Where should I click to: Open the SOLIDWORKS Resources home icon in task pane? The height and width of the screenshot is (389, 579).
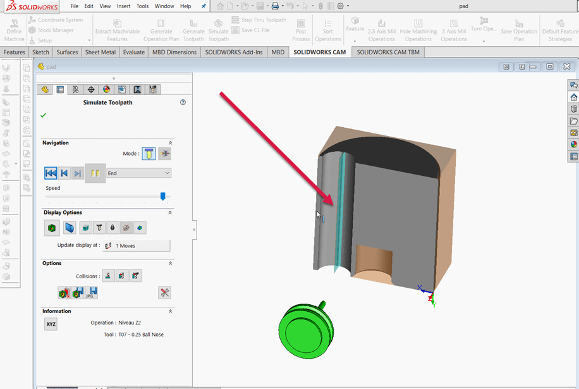[573, 97]
